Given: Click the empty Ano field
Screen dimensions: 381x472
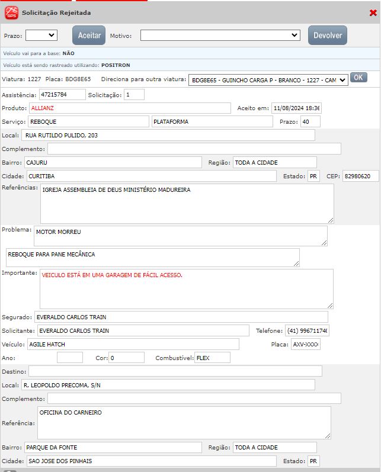Looking at the screenshot, I should pos(70,358).
